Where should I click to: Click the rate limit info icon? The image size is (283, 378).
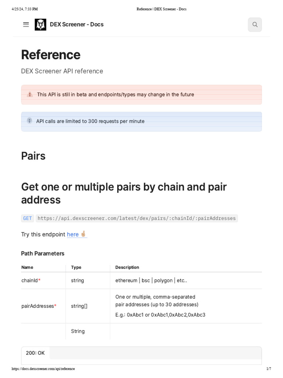[29, 121]
